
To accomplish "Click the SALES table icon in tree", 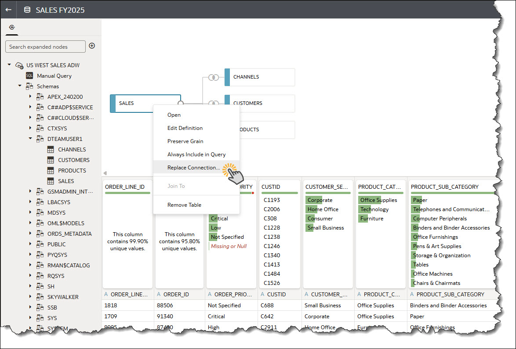I will click(51, 181).
